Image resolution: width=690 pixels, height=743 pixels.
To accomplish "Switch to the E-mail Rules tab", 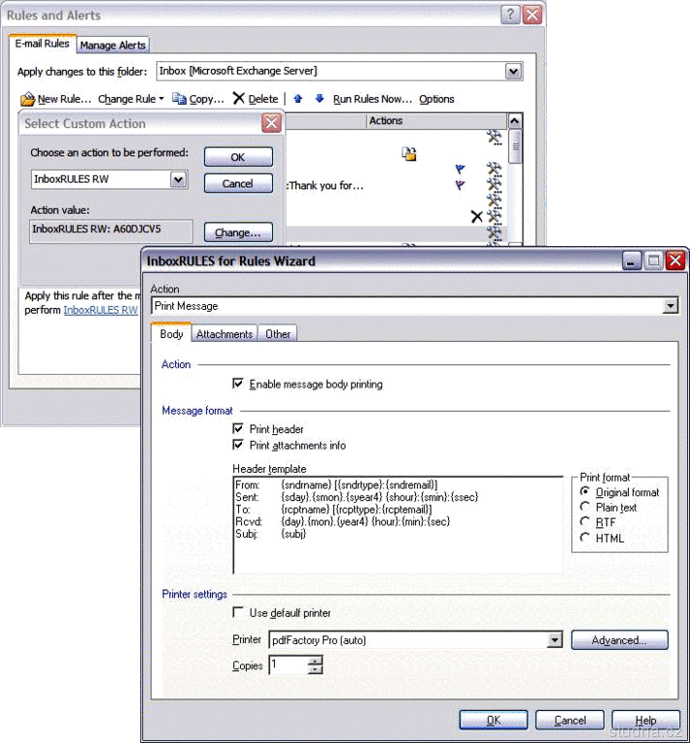I will (43, 44).
